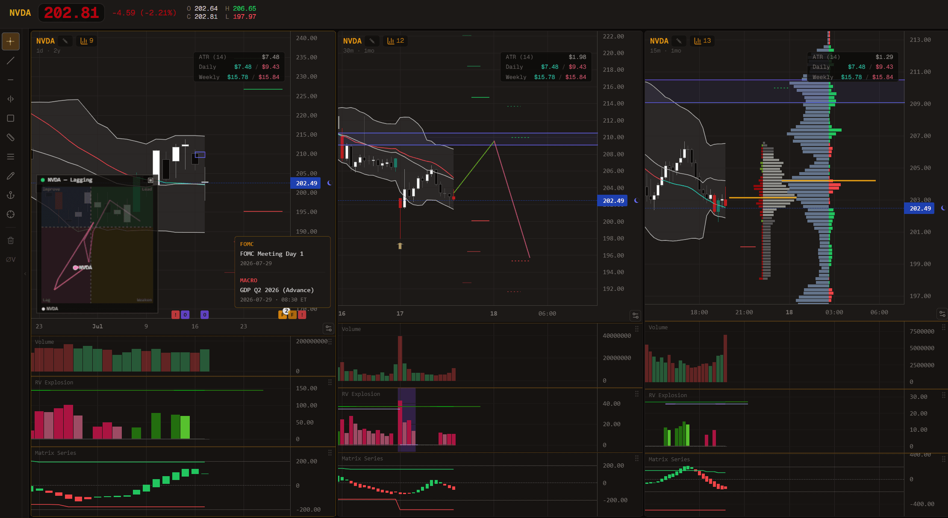948x518 pixels.
Task: Click the FOMC Meeting Day 1 event
Action: point(272,254)
